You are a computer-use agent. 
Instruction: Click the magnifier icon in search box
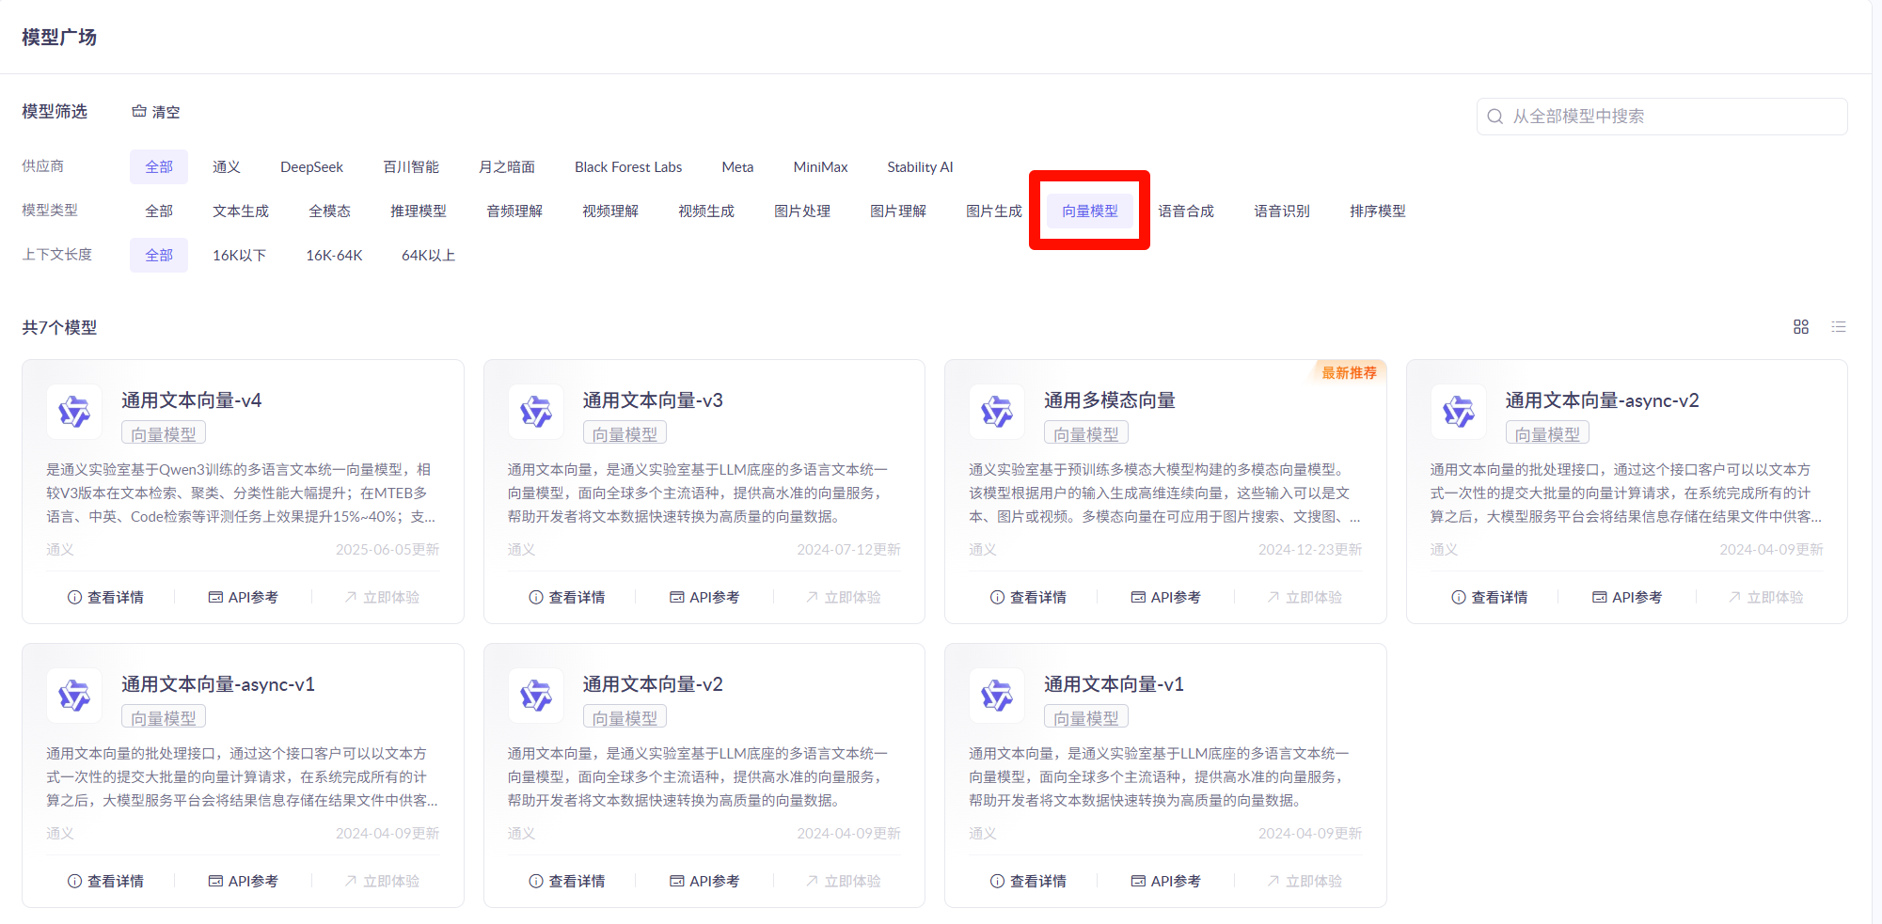tap(1495, 117)
